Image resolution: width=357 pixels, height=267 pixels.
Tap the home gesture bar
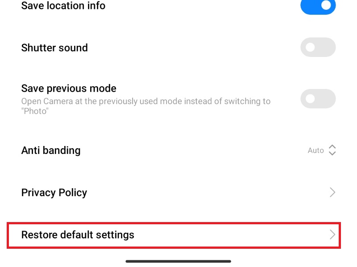(178, 261)
